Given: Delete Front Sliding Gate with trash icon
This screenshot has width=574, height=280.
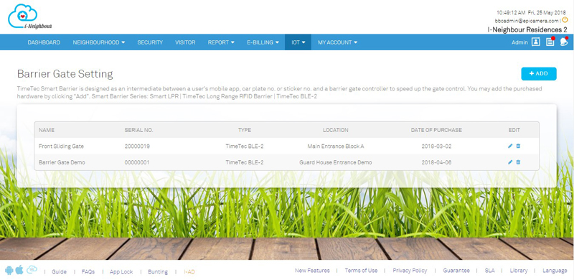Looking at the screenshot, I should tap(518, 146).
